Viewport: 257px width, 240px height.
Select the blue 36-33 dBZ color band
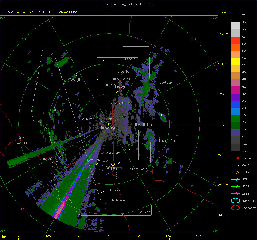(x=235, y=104)
